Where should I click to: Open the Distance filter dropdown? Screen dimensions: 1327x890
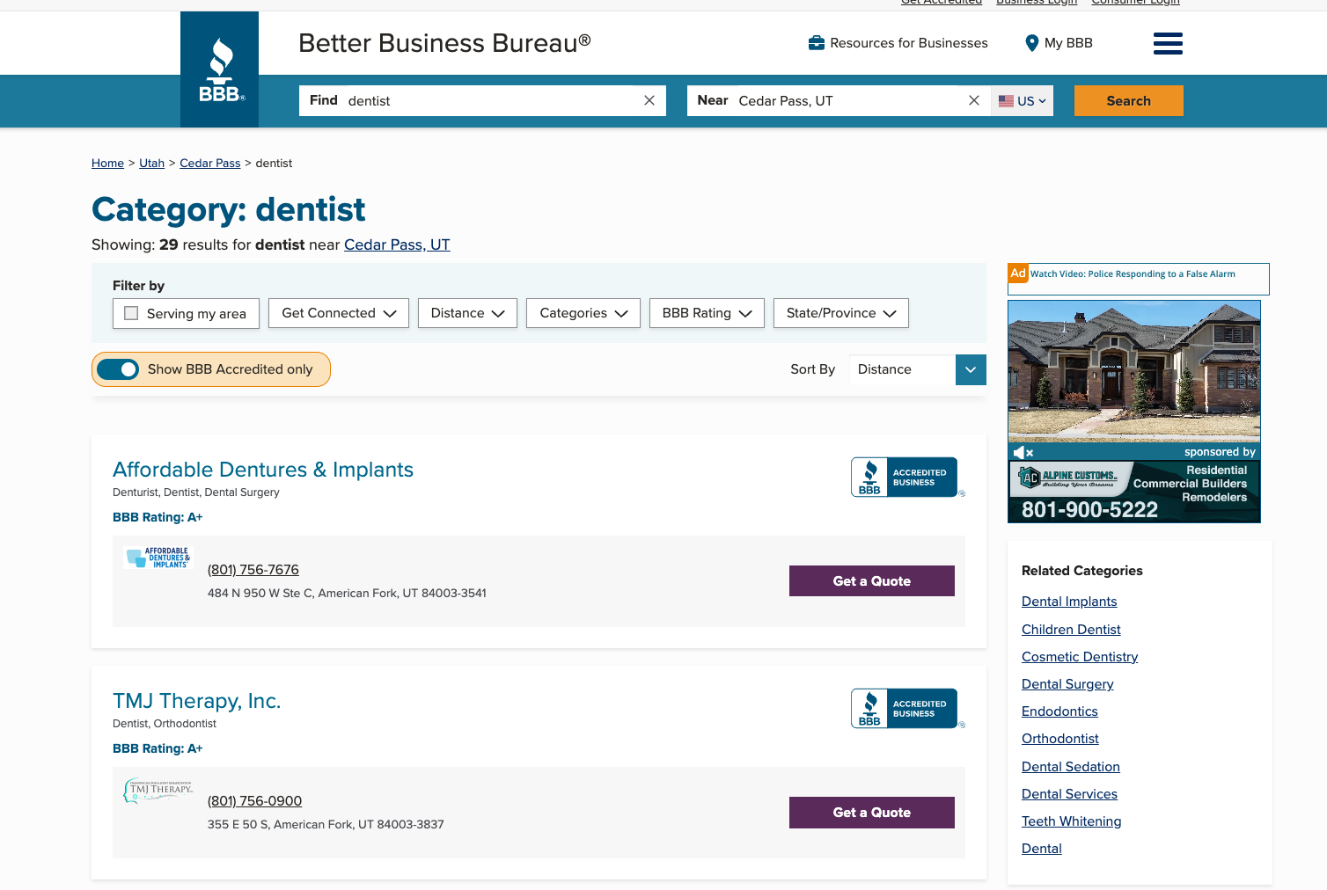coord(467,313)
